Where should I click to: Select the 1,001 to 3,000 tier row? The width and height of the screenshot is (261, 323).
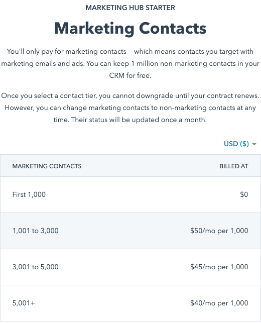[130, 231]
